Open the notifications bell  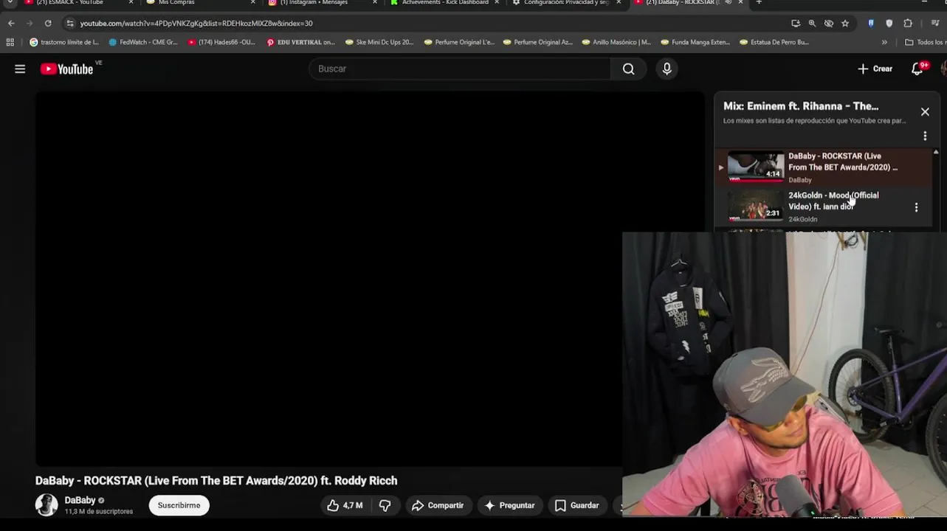917,69
